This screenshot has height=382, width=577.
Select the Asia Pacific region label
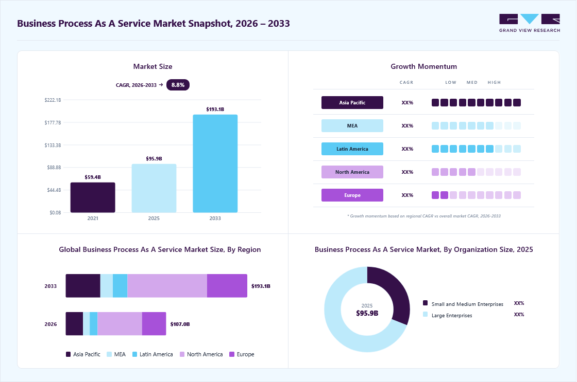[x=352, y=102]
